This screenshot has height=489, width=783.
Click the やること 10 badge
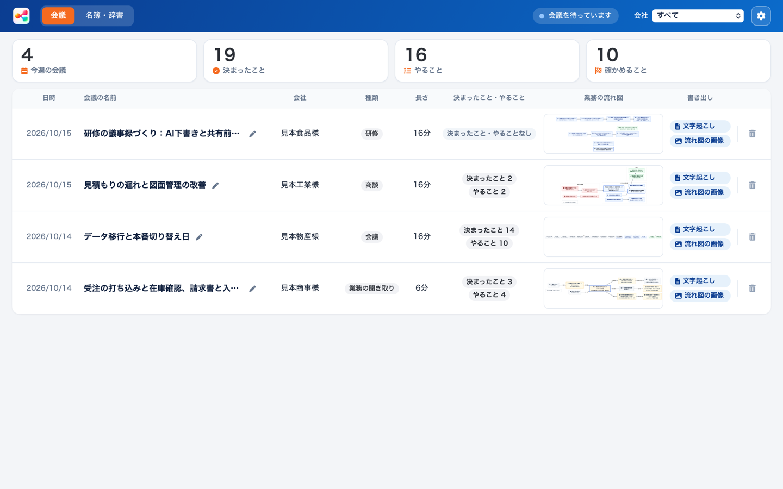(489, 243)
